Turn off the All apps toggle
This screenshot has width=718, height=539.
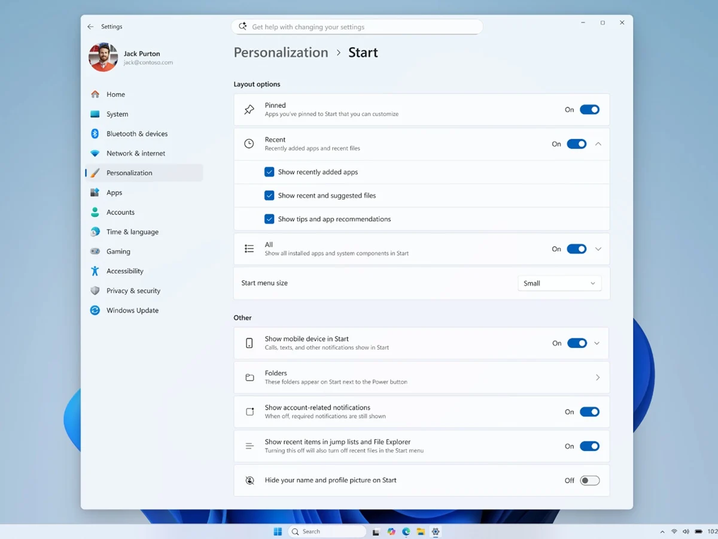pyautogui.click(x=577, y=249)
